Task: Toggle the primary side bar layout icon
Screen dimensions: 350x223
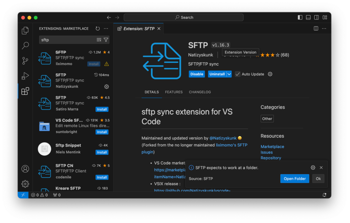Action: coord(300,17)
